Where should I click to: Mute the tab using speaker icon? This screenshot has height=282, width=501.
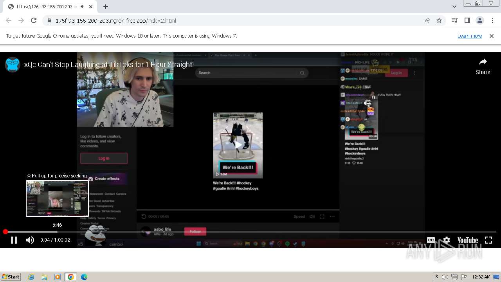[x=82, y=7]
